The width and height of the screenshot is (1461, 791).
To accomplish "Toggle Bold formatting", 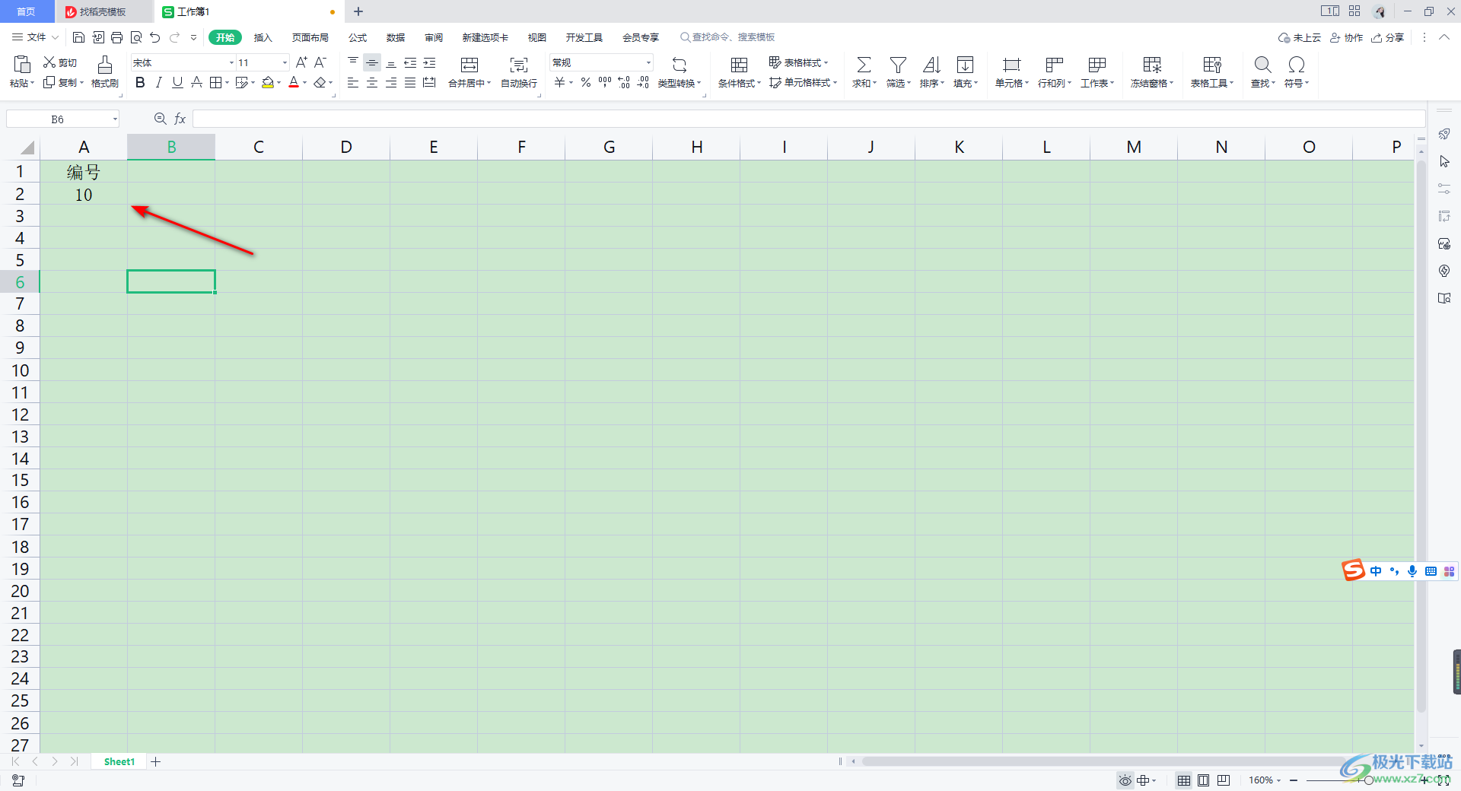I will pyautogui.click(x=140, y=82).
